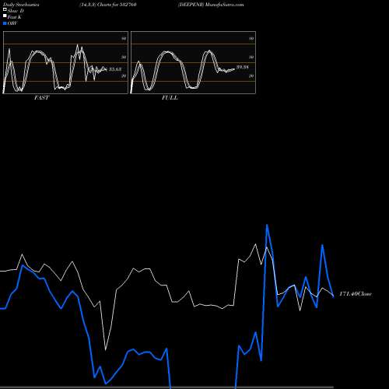Click the '(DEEPENR) MunafaSutra.com' label
Viewport: 389px width, 389px height.
[x=211, y=5]
